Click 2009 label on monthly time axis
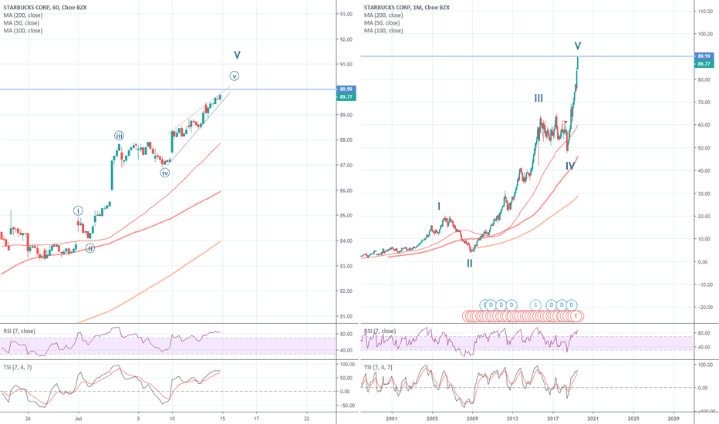719x424 pixels. pos(472,419)
